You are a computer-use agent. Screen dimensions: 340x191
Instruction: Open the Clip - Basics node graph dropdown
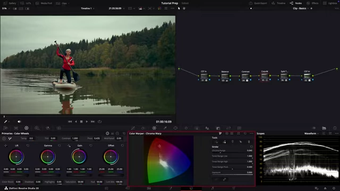pyautogui.click(x=301, y=8)
